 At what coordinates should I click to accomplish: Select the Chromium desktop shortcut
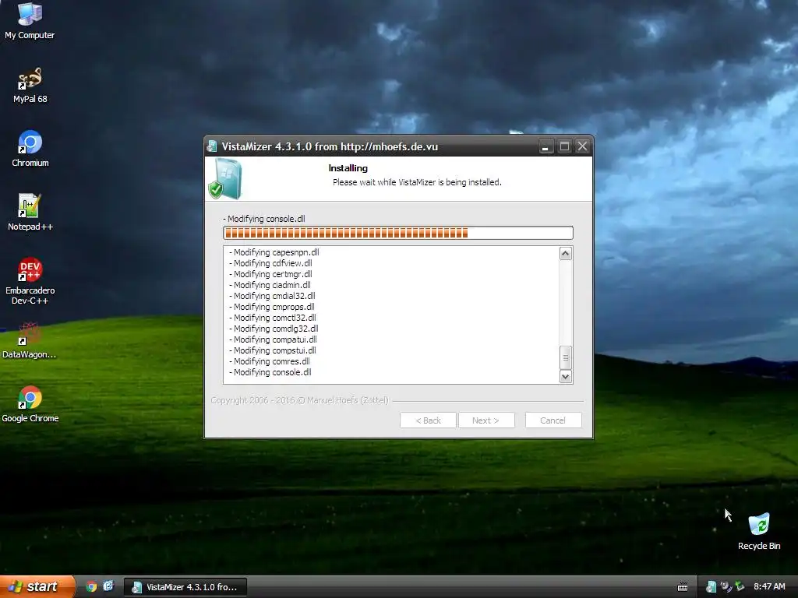pos(30,149)
